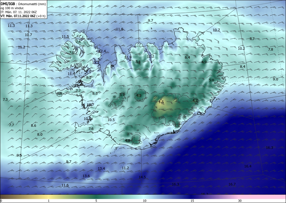
Task: Click the bold 'VT: Mán. 07.11.2022 06Z' line
Action: coord(18,16)
